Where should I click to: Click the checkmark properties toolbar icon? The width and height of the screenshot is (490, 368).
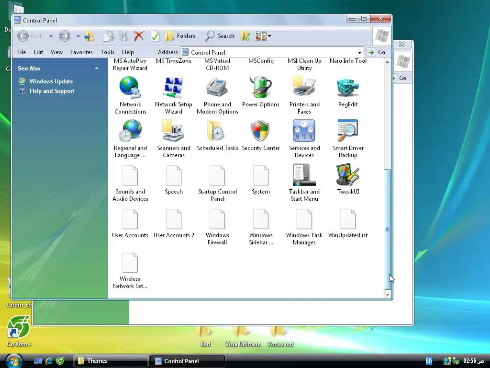pos(155,36)
